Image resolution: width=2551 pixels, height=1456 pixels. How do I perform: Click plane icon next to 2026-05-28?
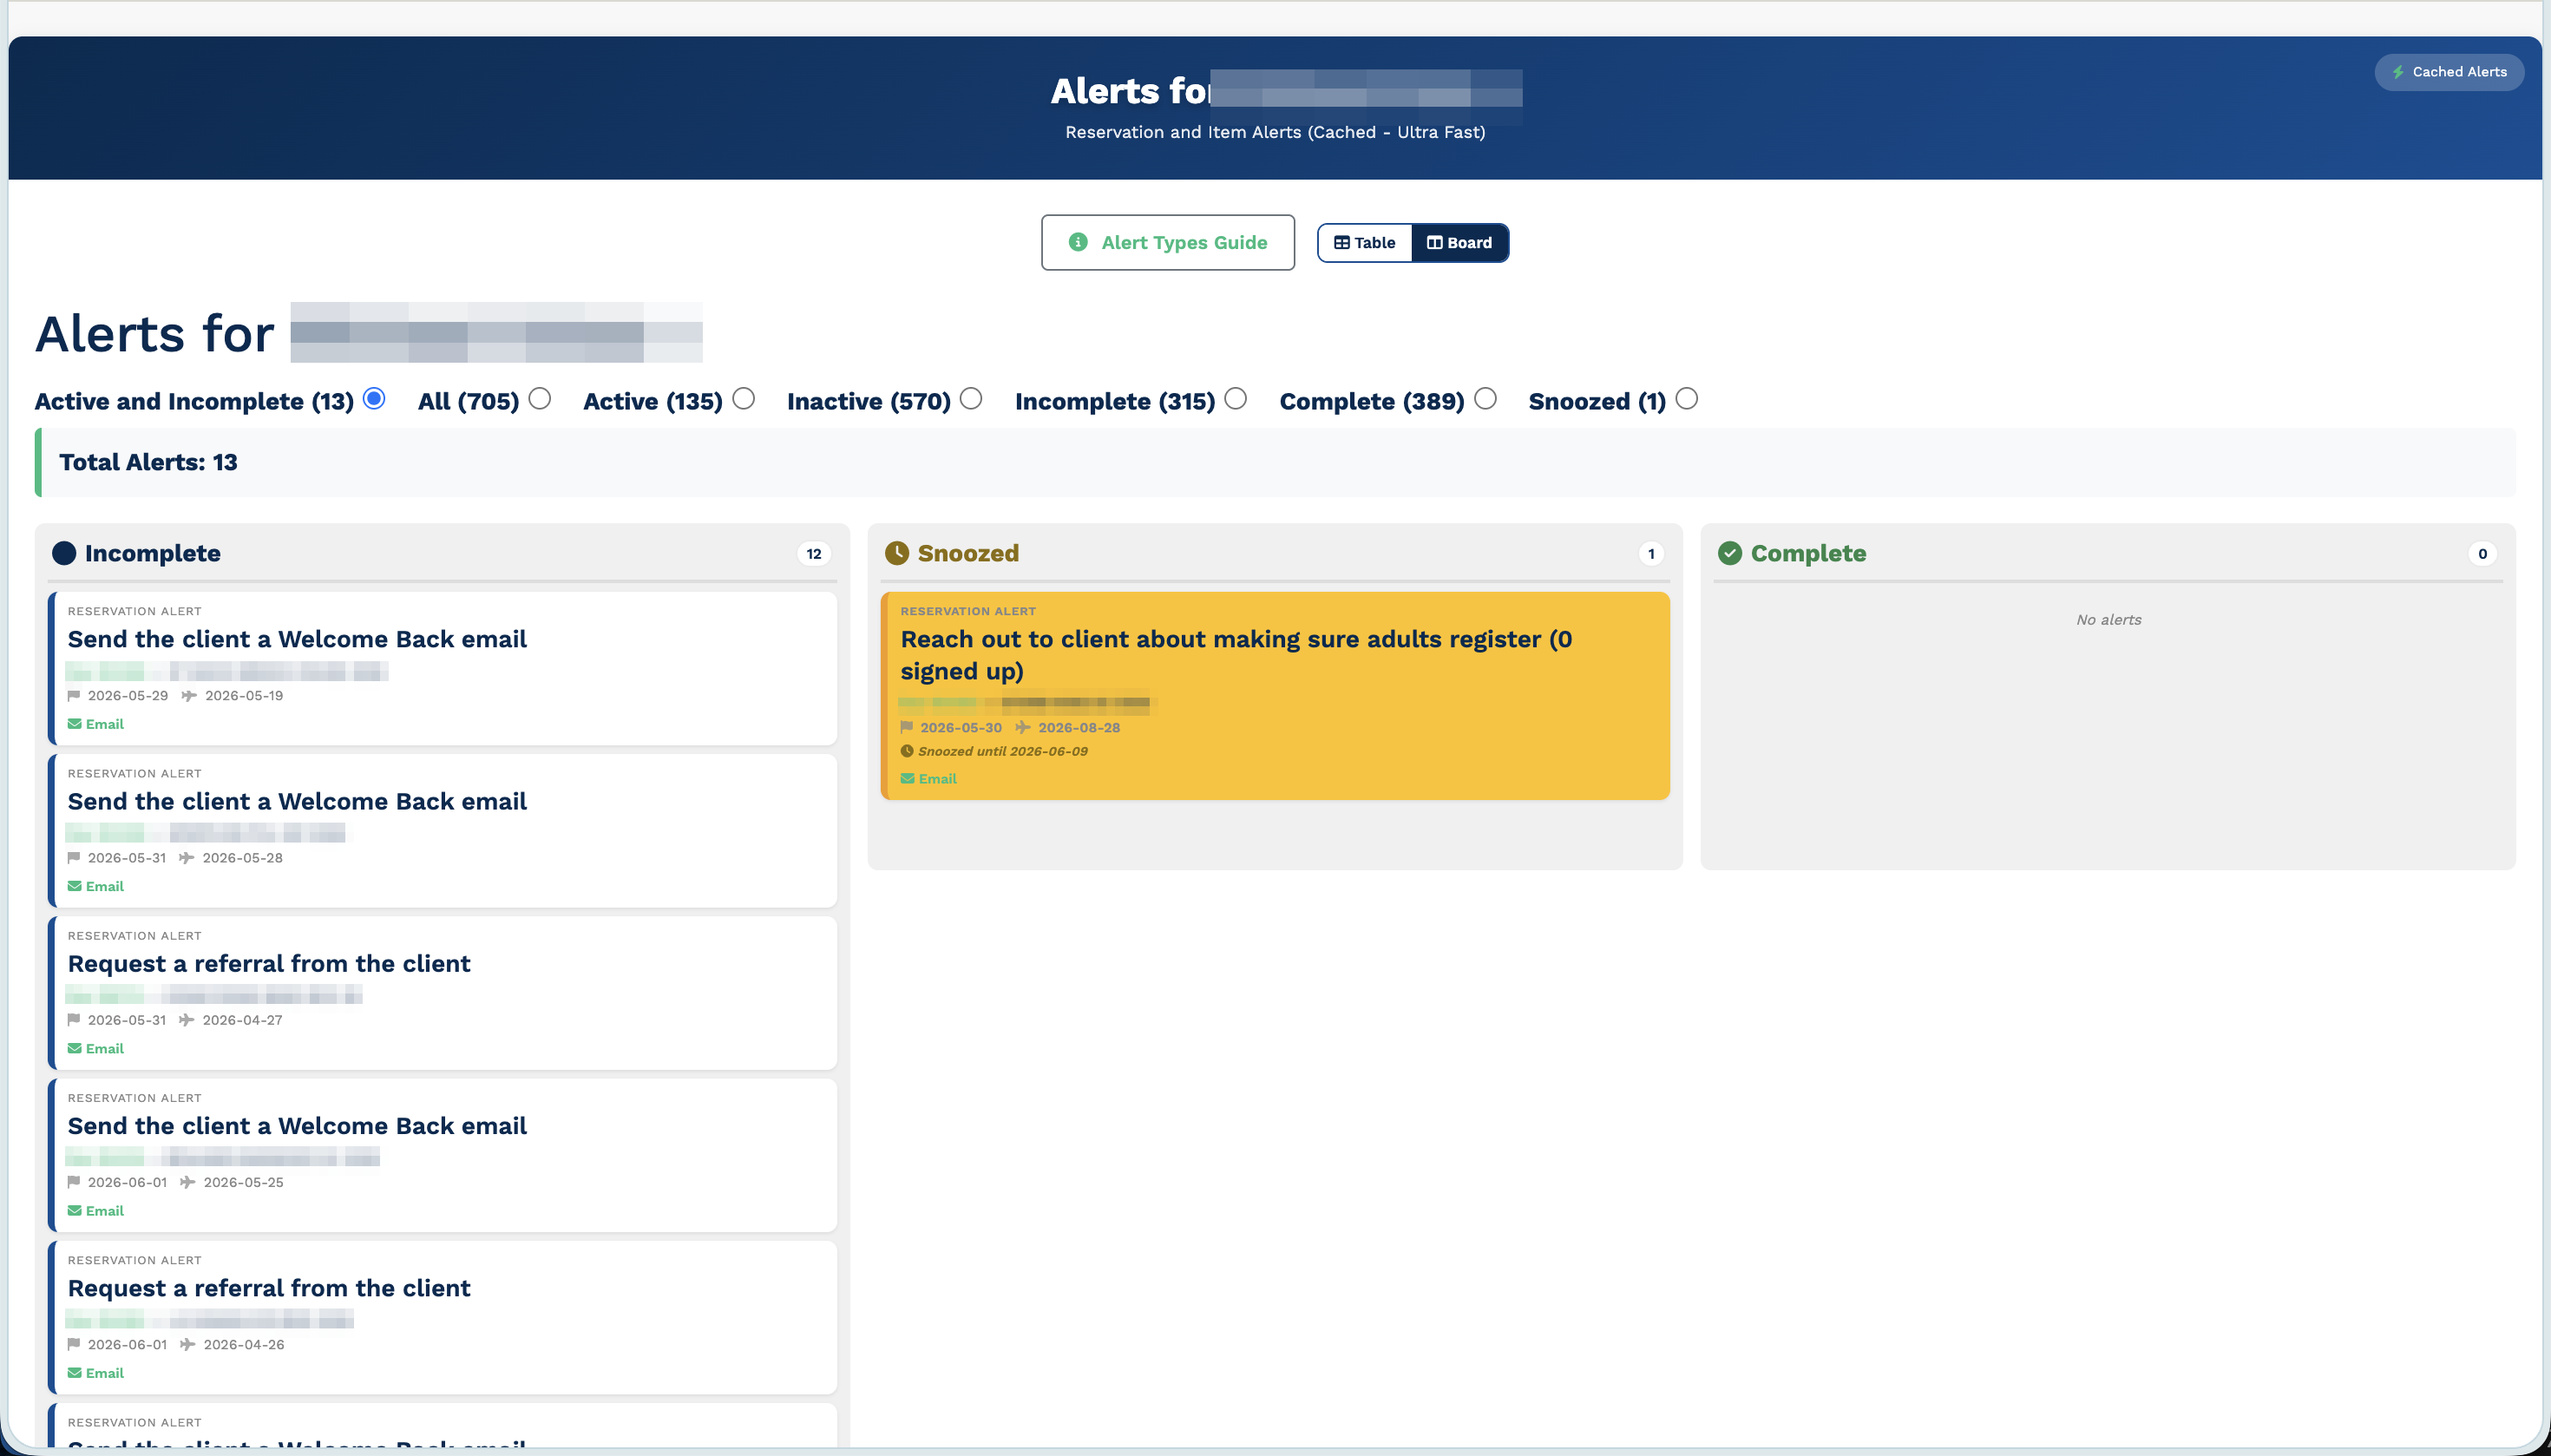tap(186, 857)
